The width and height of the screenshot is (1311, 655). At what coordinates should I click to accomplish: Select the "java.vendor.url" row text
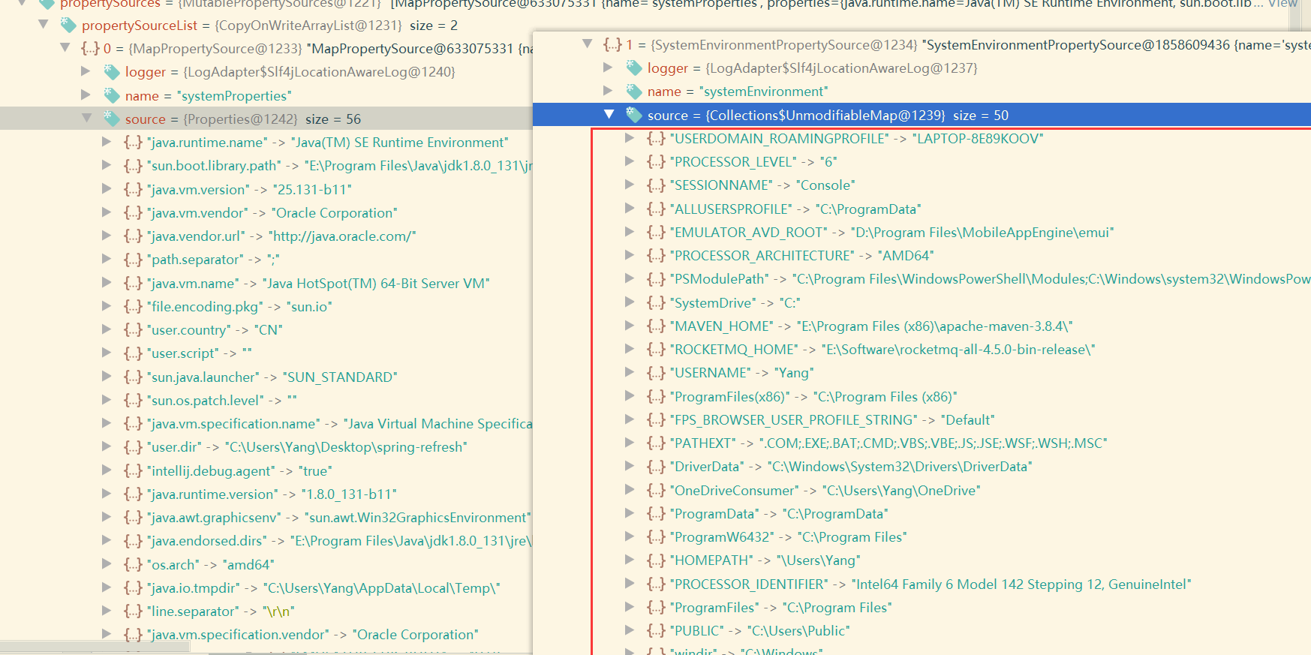[281, 236]
